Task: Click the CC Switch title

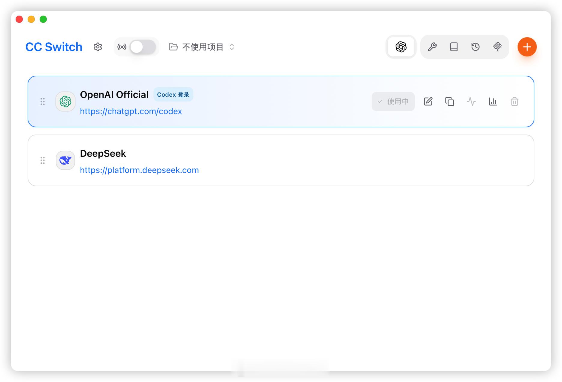Action: click(x=54, y=47)
